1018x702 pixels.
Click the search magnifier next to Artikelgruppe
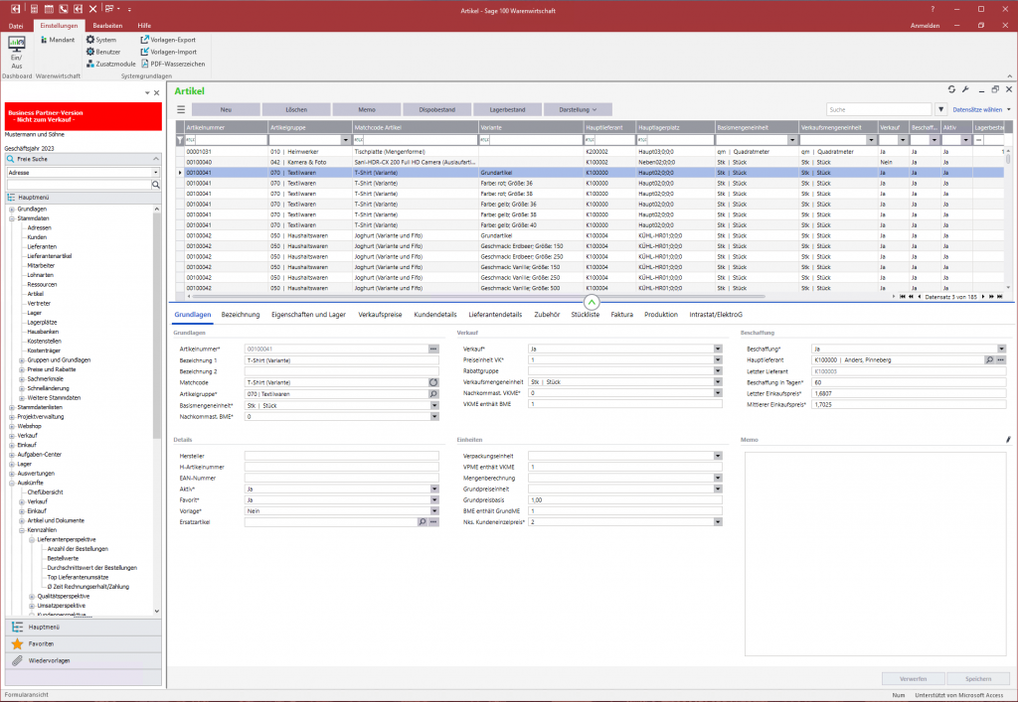coord(433,394)
